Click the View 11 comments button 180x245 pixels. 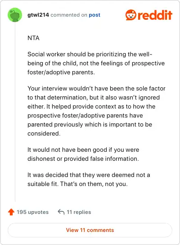[90, 230]
